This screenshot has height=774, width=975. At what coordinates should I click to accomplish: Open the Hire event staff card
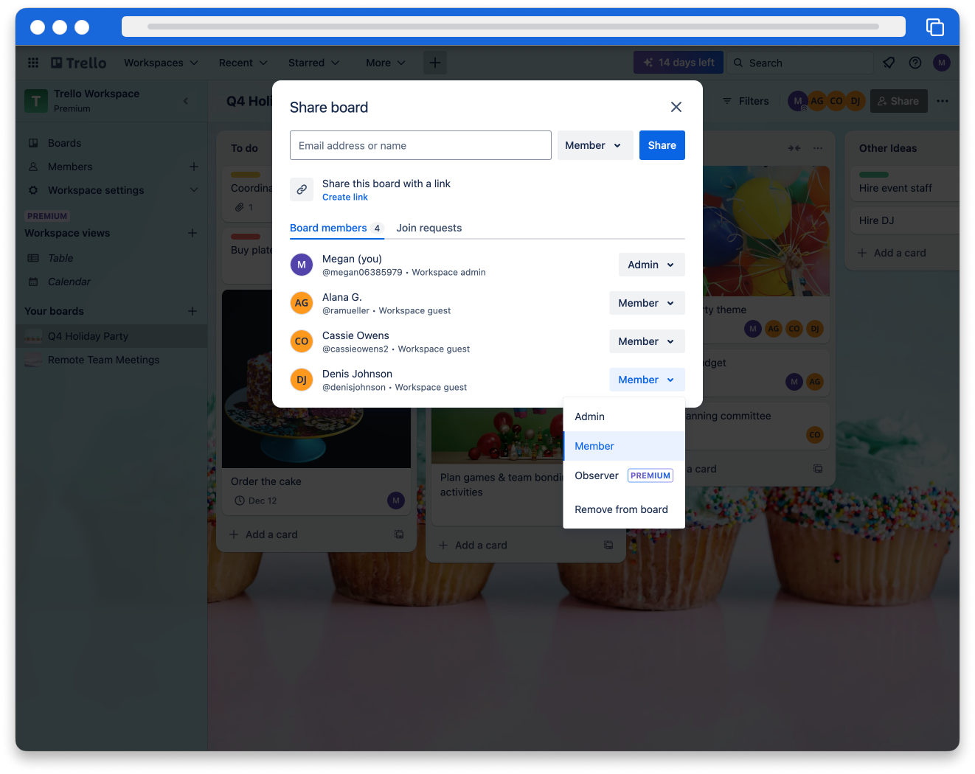(905, 184)
